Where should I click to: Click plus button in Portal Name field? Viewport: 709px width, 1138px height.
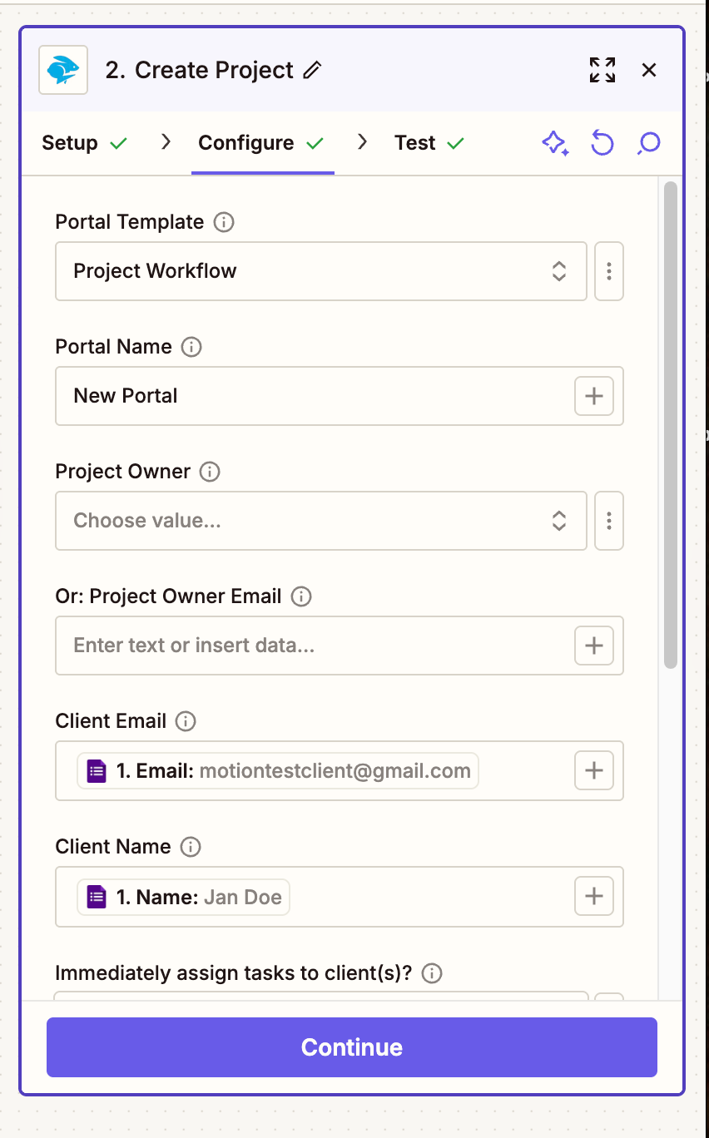(594, 396)
